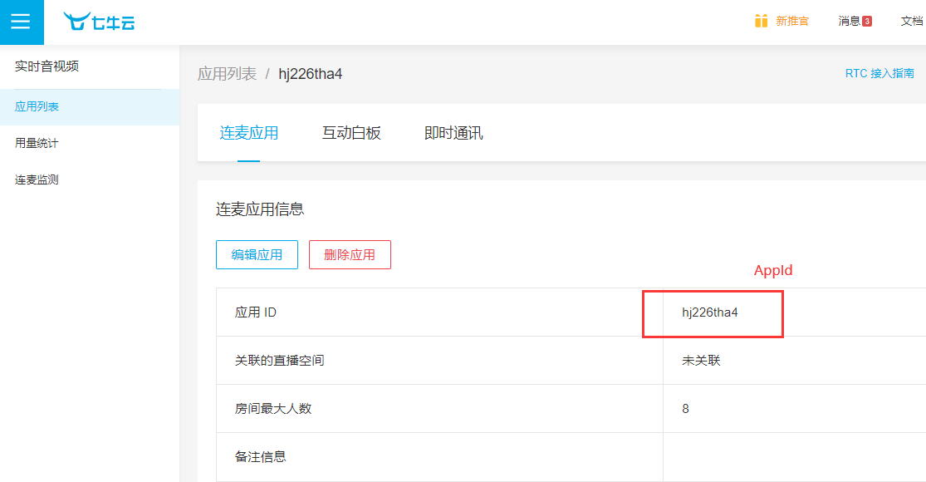This screenshot has width=926, height=482.
Task: Select 应用列表 in the sidebar
Action: [x=37, y=106]
